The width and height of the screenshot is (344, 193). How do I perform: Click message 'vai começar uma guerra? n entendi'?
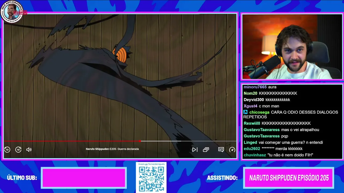coord(291,142)
